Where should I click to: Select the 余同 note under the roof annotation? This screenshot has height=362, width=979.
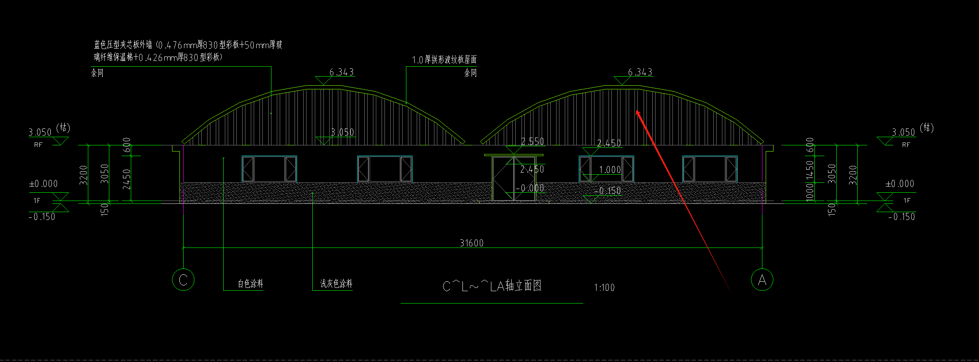[470, 73]
